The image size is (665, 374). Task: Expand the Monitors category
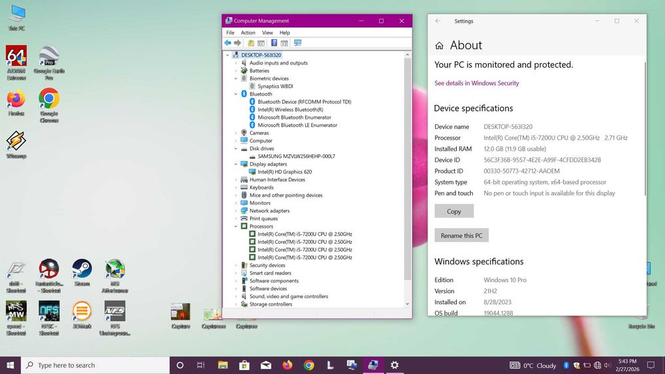point(236,203)
